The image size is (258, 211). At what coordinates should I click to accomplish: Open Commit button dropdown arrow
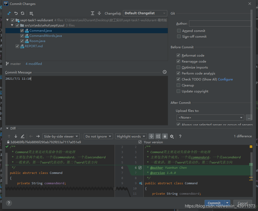227,203
